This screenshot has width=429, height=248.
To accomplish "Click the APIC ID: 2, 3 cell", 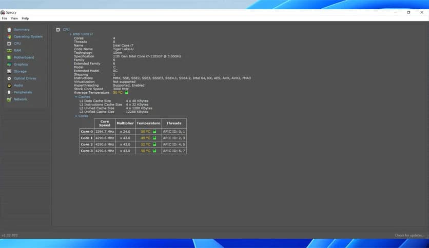I will (174, 138).
